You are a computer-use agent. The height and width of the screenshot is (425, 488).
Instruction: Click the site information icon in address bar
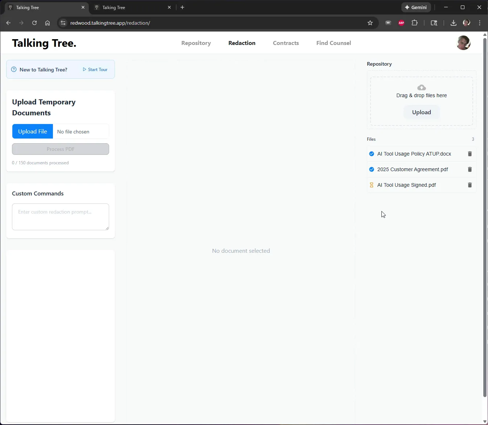[63, 23]
